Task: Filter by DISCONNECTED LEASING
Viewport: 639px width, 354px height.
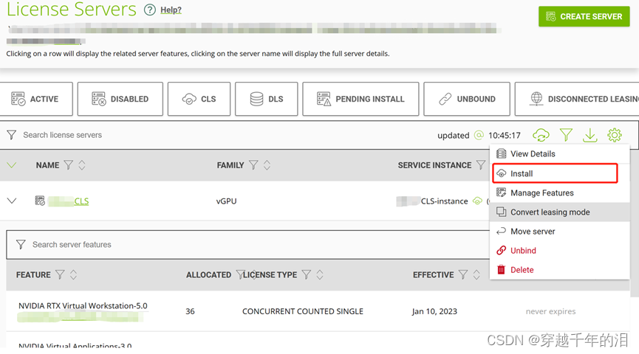Action: tap(577, 99)
